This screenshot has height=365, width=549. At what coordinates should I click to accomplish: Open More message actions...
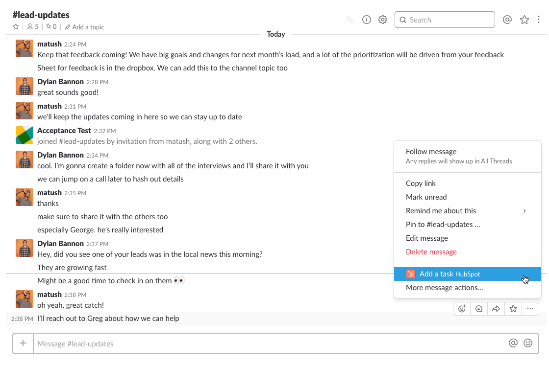[468, 287]
